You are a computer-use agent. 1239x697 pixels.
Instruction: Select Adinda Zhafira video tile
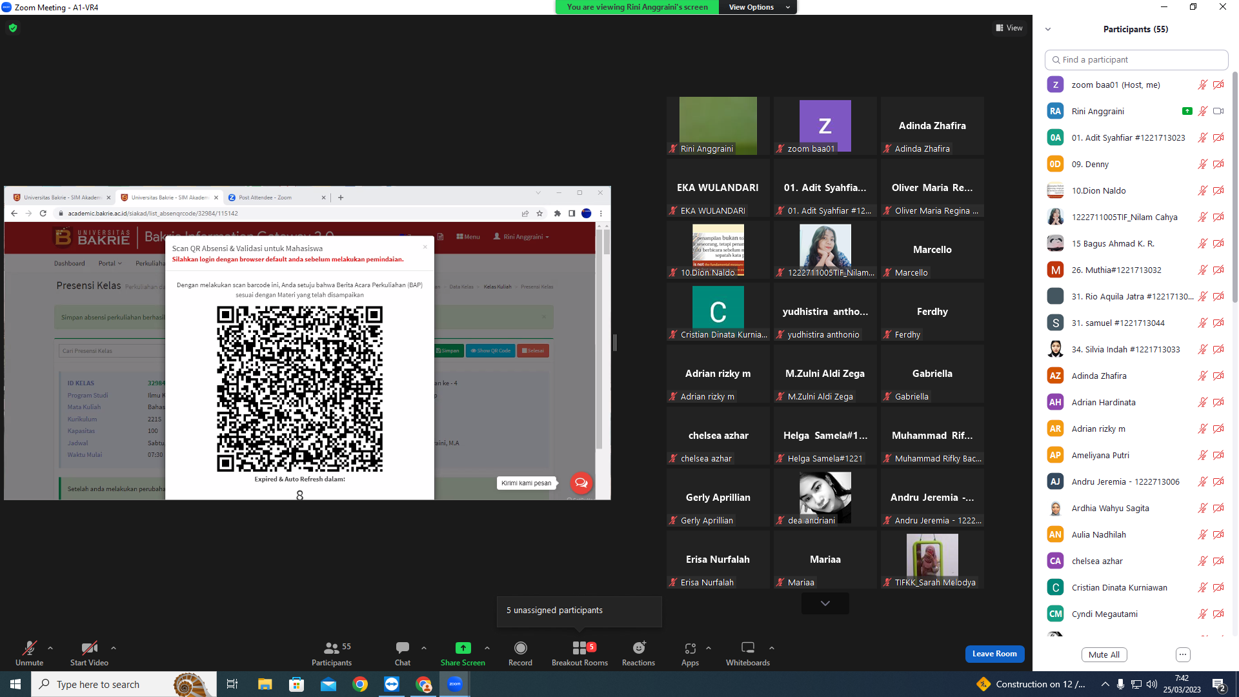(932, 126)
